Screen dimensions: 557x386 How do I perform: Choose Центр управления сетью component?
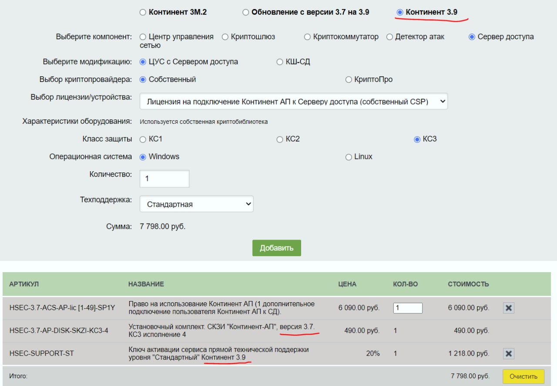pos(143,37)
